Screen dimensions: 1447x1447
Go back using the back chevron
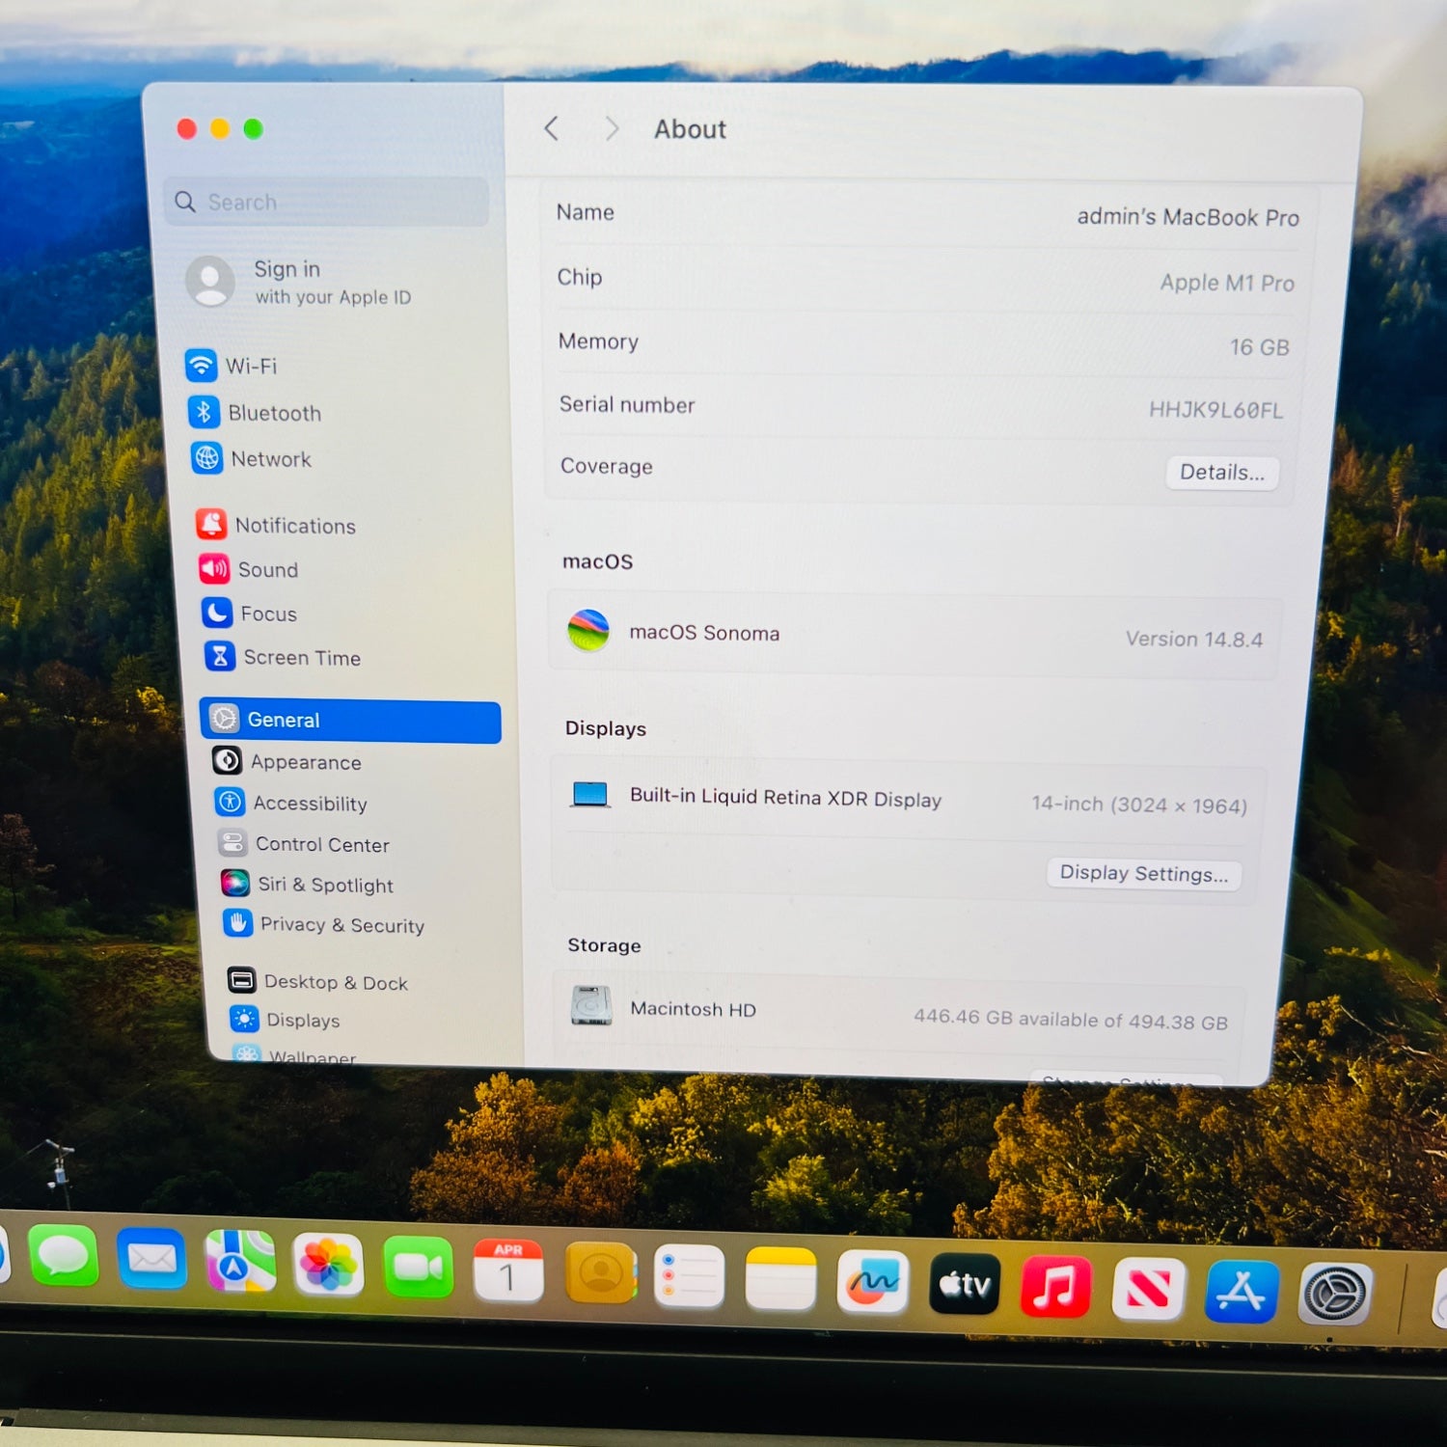click(x=552, y=128)
